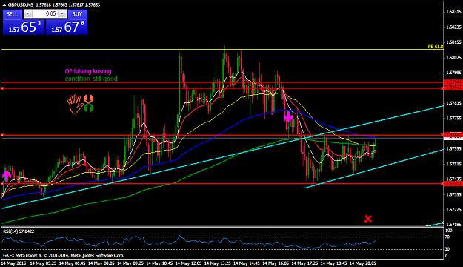Viewport: 463px width, 267px height.
Task: Click the 1.57595 value on the price axis
Action: coord(454,149)
